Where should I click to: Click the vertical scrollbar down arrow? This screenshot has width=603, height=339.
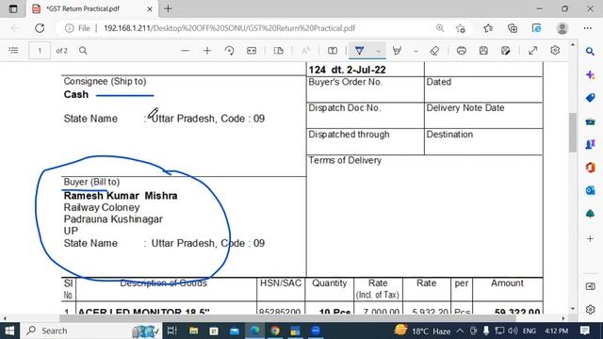(573, 309)
